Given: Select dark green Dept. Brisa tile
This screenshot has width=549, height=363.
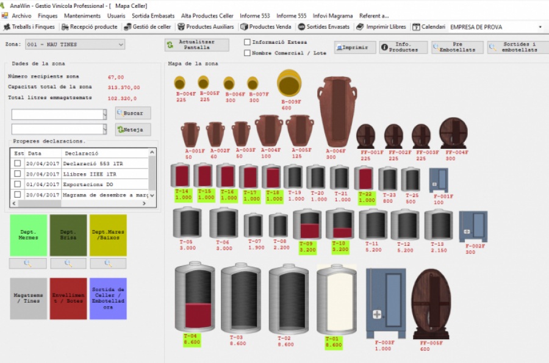Looking at the screenshot, I should (68, 235).
